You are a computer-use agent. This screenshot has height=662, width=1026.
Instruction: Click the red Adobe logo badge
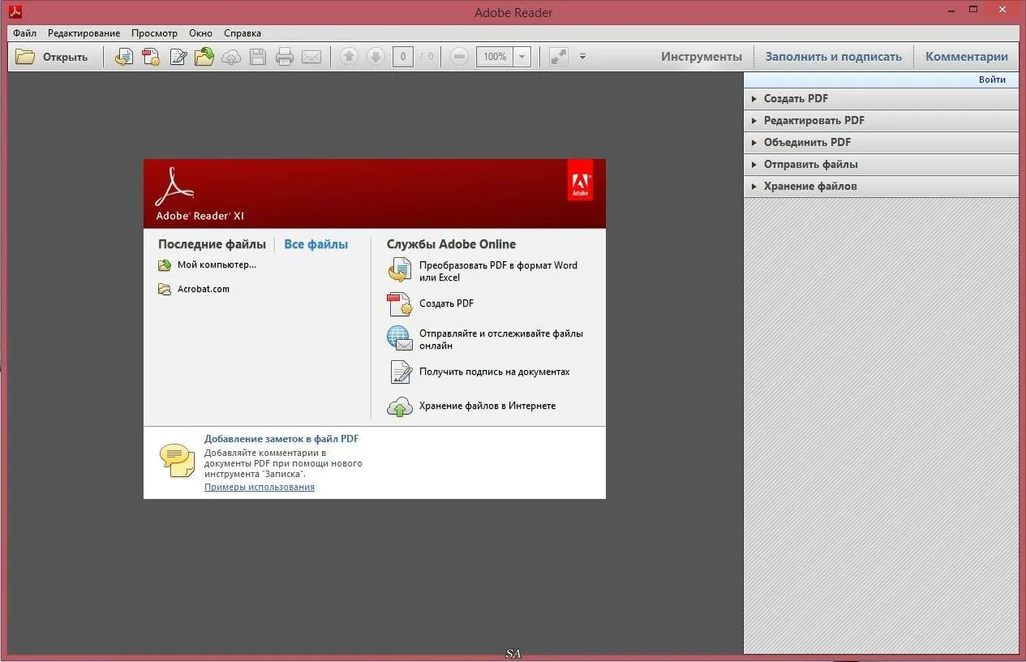point(580,180)
